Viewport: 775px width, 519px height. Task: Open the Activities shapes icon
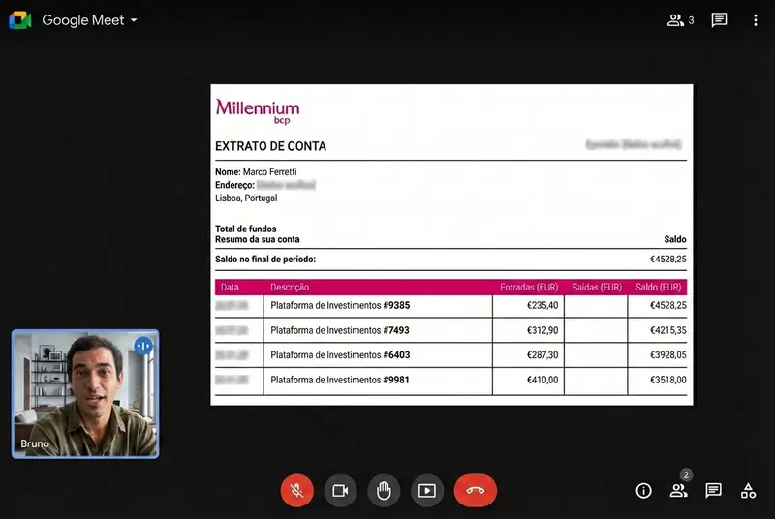pyautogui.click(x=748, y=491)
